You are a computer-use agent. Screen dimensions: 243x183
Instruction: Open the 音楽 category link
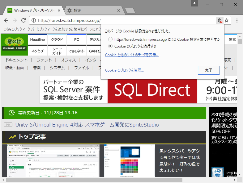pyautogui.click(x=37, y=68)
